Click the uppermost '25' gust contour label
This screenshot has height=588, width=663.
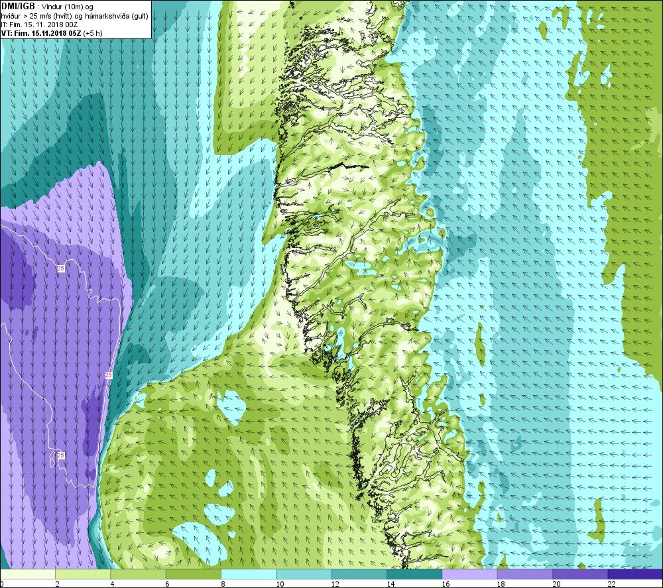coord(61,268)
